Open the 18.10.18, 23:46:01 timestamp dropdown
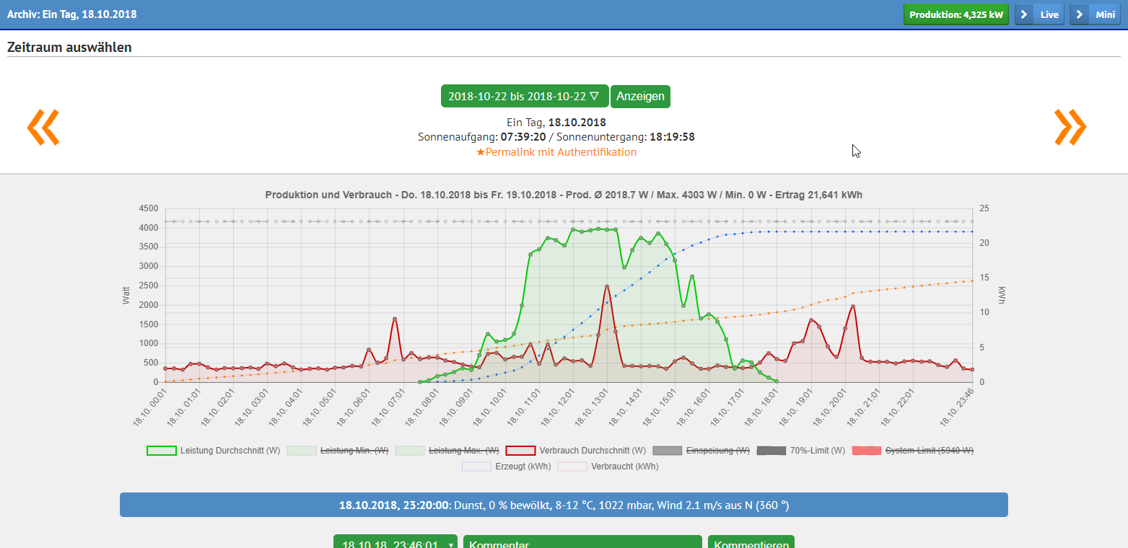 pos(395,542)
